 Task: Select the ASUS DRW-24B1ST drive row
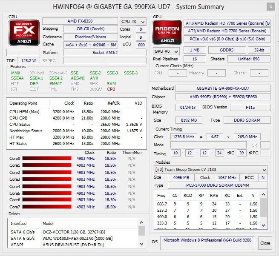pos(73,245)
